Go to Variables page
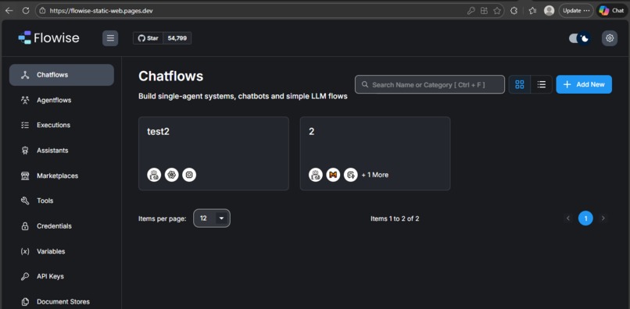This screenshot has width=630, height=309. tap(62, 251)
